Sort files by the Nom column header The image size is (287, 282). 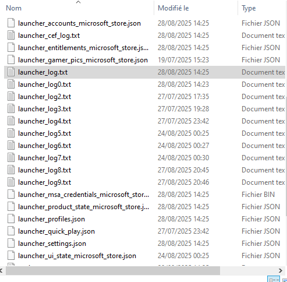[14, 8]
